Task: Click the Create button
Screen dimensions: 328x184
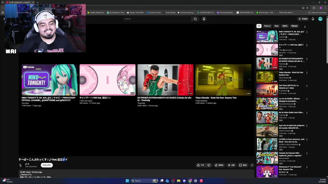Action: click(x=303, y=19)
